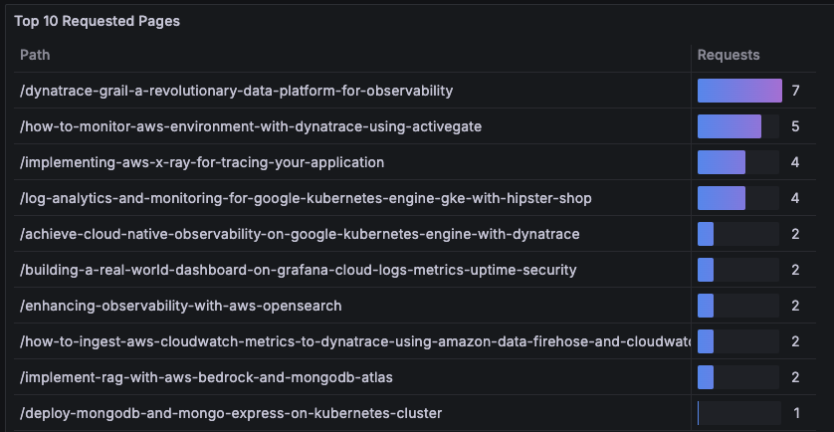Image resolution: width=834 pixels, height=432 pixels.
Task: Click the gauge bar showing 7 requests
Action: [x=739, y=91]
